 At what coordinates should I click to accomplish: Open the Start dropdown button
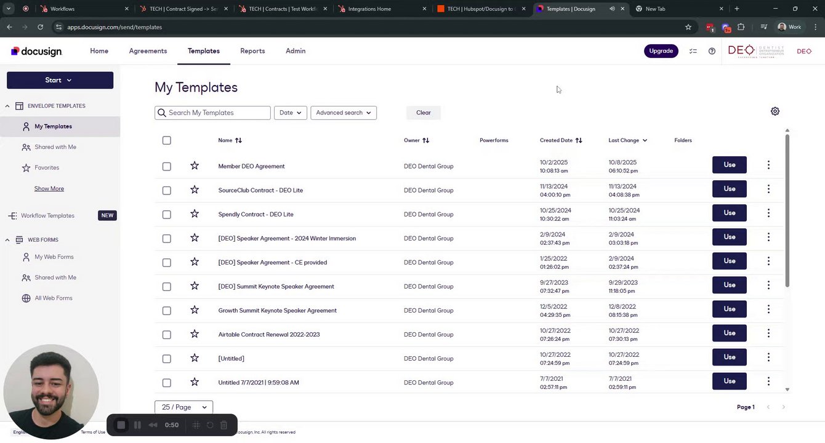60,80
